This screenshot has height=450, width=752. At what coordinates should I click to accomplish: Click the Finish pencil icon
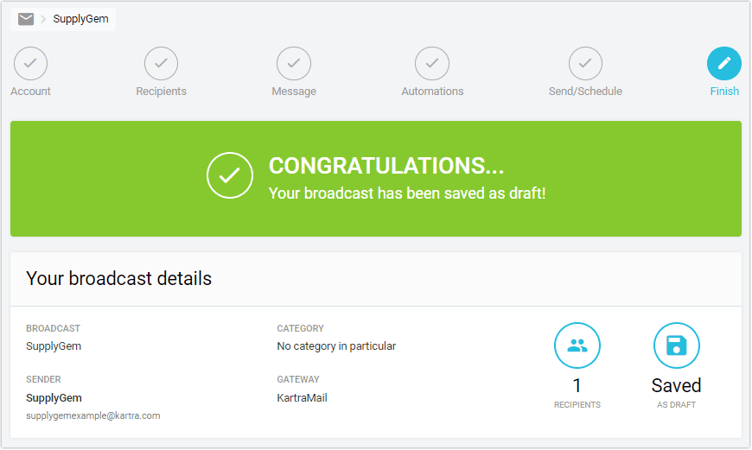click(x=724, y=63)
